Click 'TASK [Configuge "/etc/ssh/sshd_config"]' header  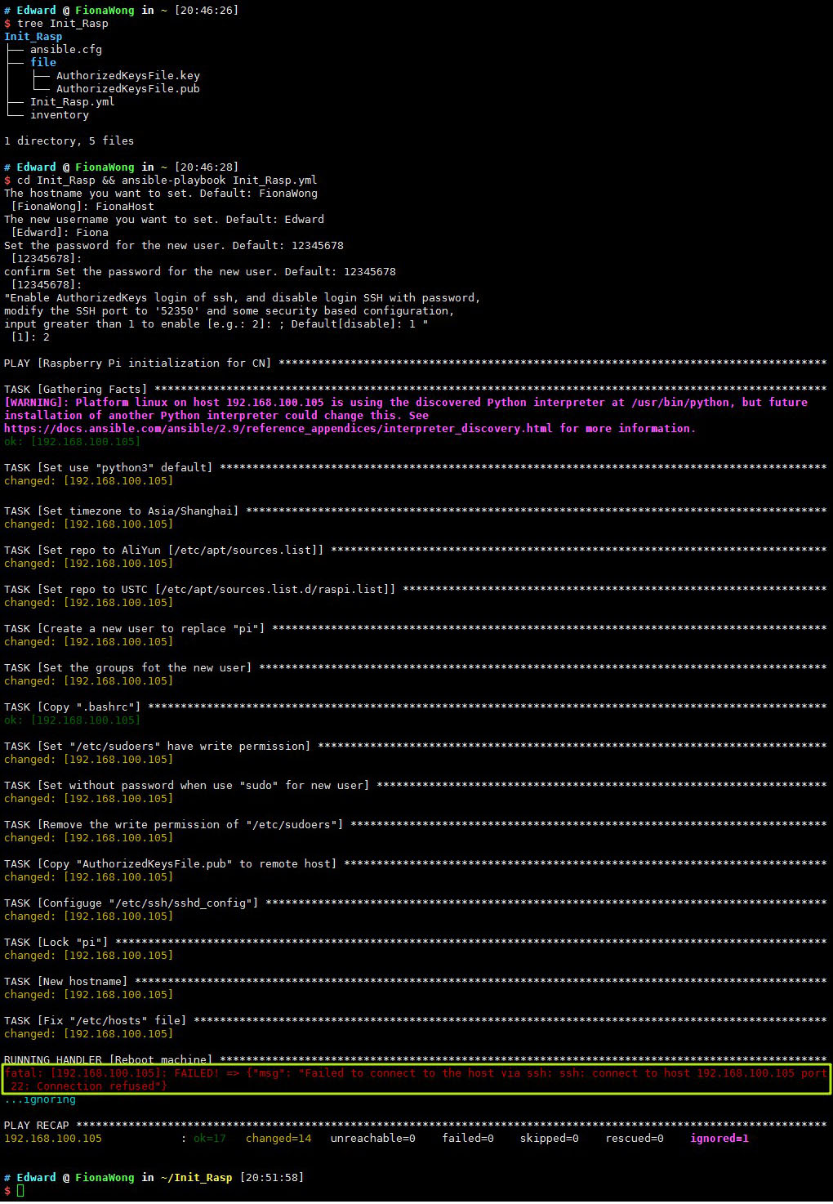coord(415,903)
